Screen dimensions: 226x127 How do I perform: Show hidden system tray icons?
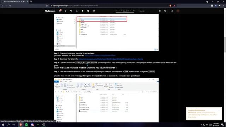[201, 125]
